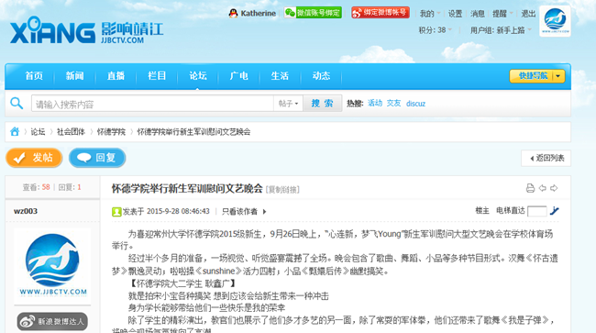
Task: Click the wz003 user avatar image
Action: 52,266
